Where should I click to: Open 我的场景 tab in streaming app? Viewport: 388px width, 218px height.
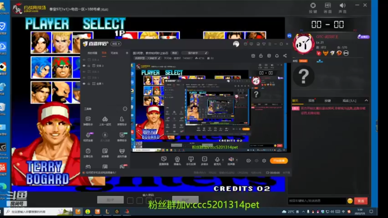[92, 53]
